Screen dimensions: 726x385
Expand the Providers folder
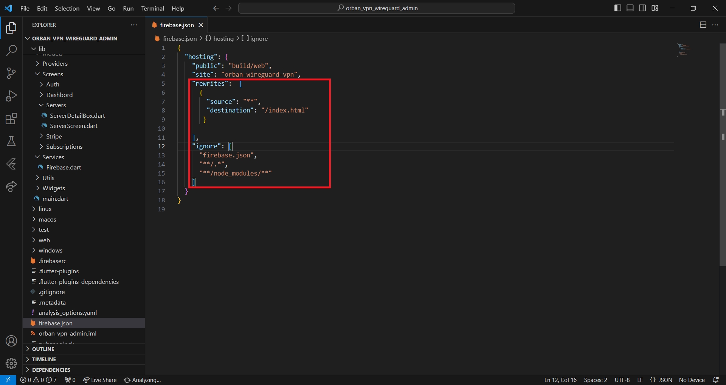coord(55,63)
